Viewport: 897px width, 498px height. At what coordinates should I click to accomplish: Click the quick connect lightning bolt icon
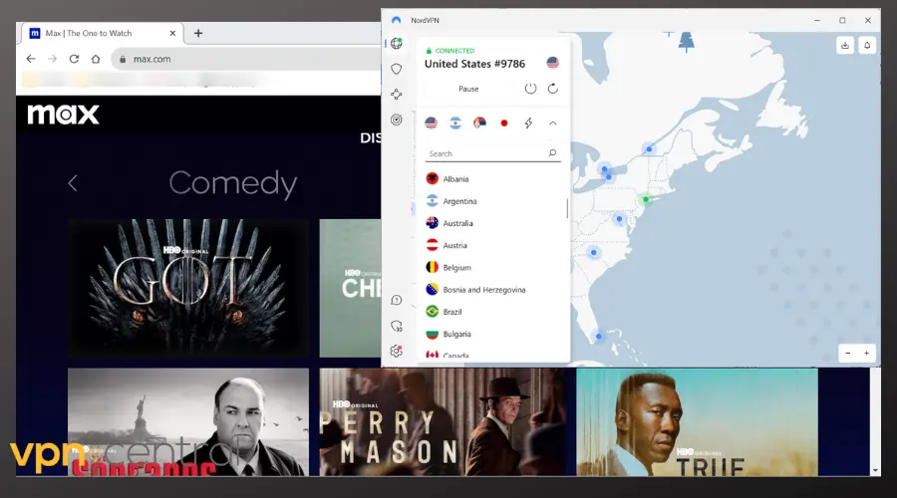coord(528,124)
